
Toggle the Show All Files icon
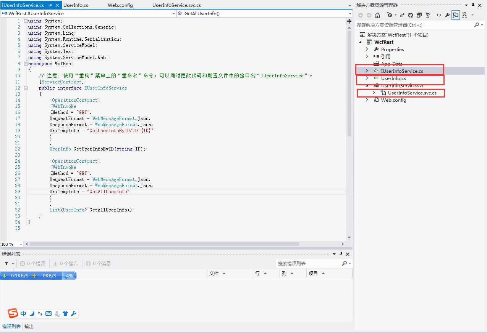pos(427,15)
